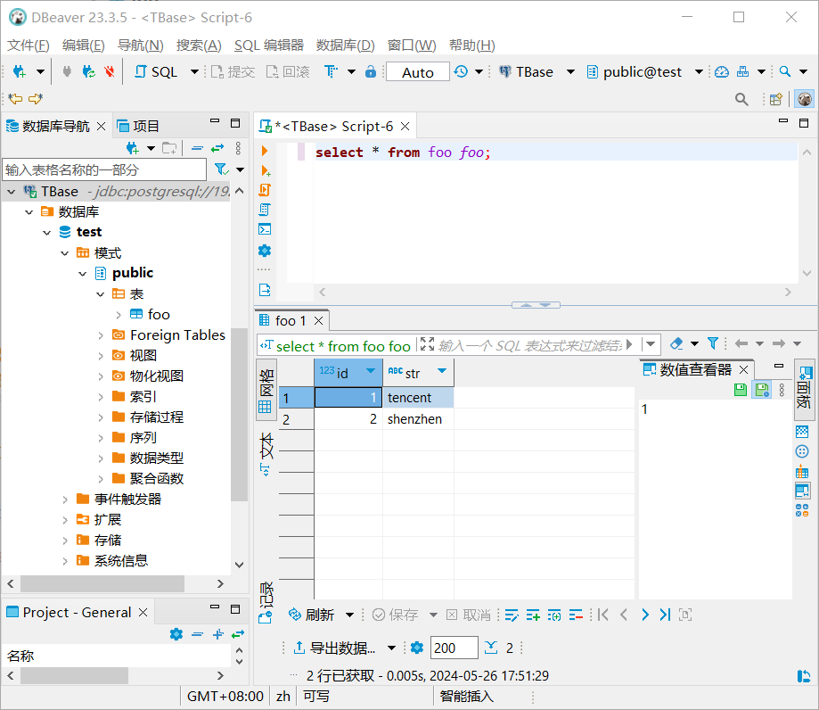
Task: Click the project panel horizontal scrollbar thumb
Action: (x=74, y=675)
